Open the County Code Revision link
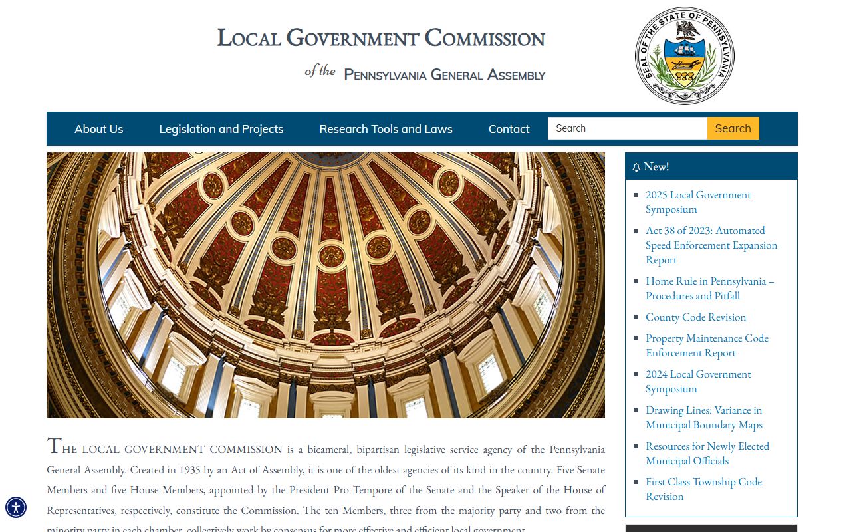Viewport: 851px width, 532px height. click(695, 317)
